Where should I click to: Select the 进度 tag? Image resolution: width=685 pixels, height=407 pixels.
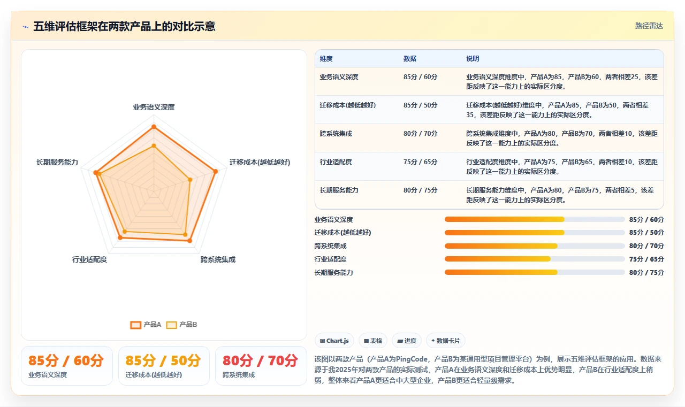pos(407,341)
